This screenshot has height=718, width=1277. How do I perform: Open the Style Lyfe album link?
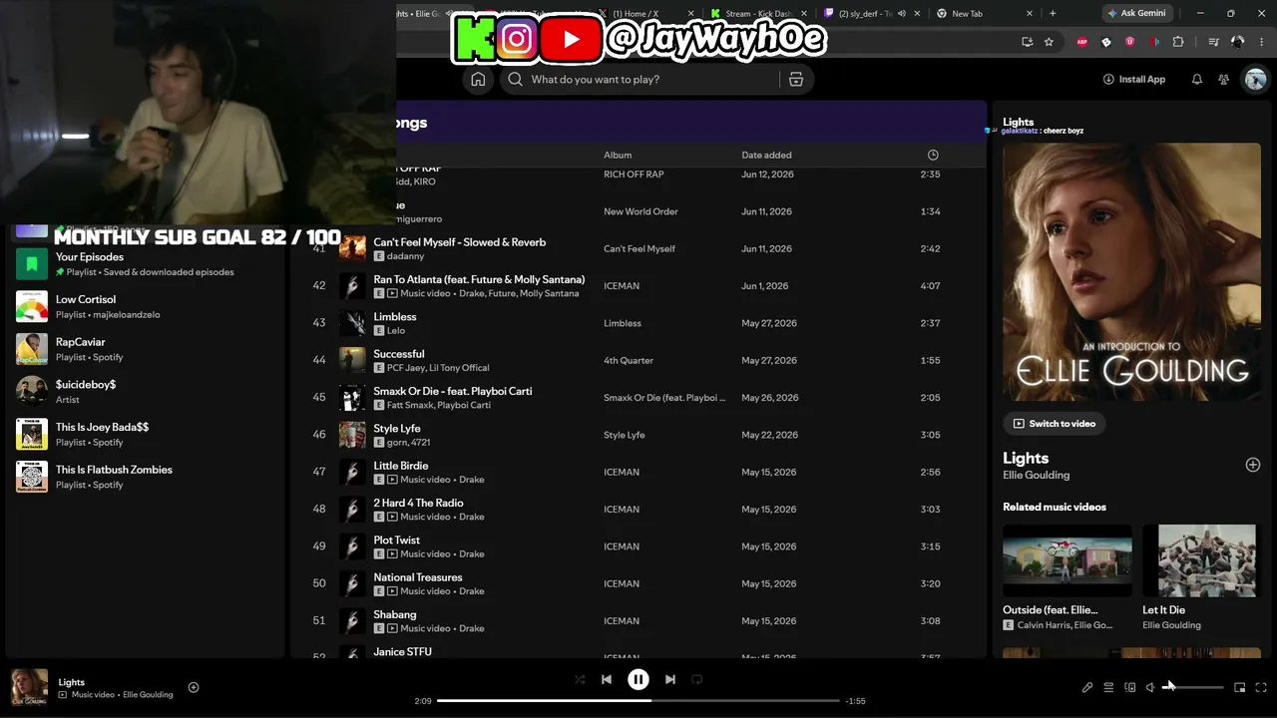click(624, 435)
